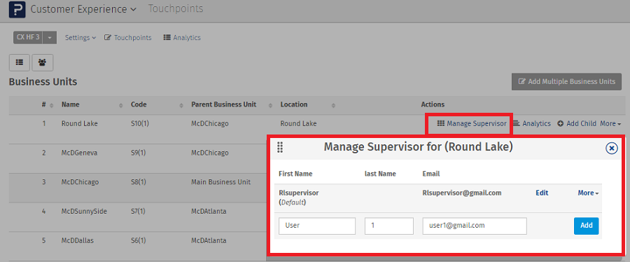Image resolution: width=630 pixels, height=262 pixels.
Task: Click the First Name input field
Action: coord(317,226)
